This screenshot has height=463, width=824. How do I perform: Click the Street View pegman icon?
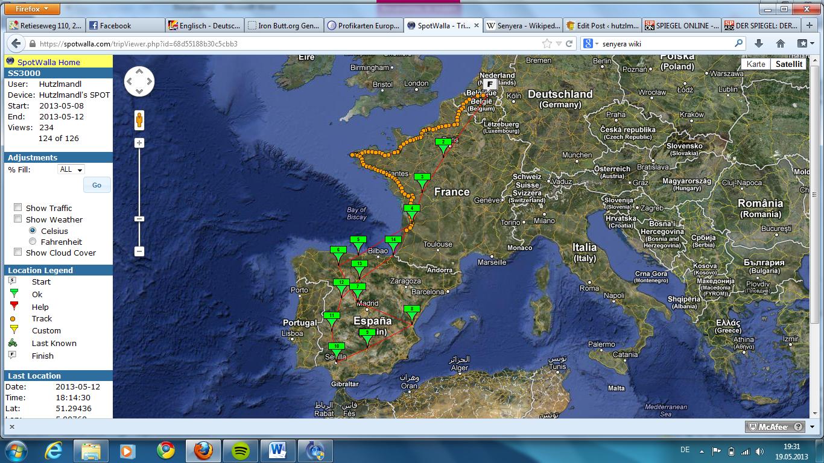pos(139,120)
